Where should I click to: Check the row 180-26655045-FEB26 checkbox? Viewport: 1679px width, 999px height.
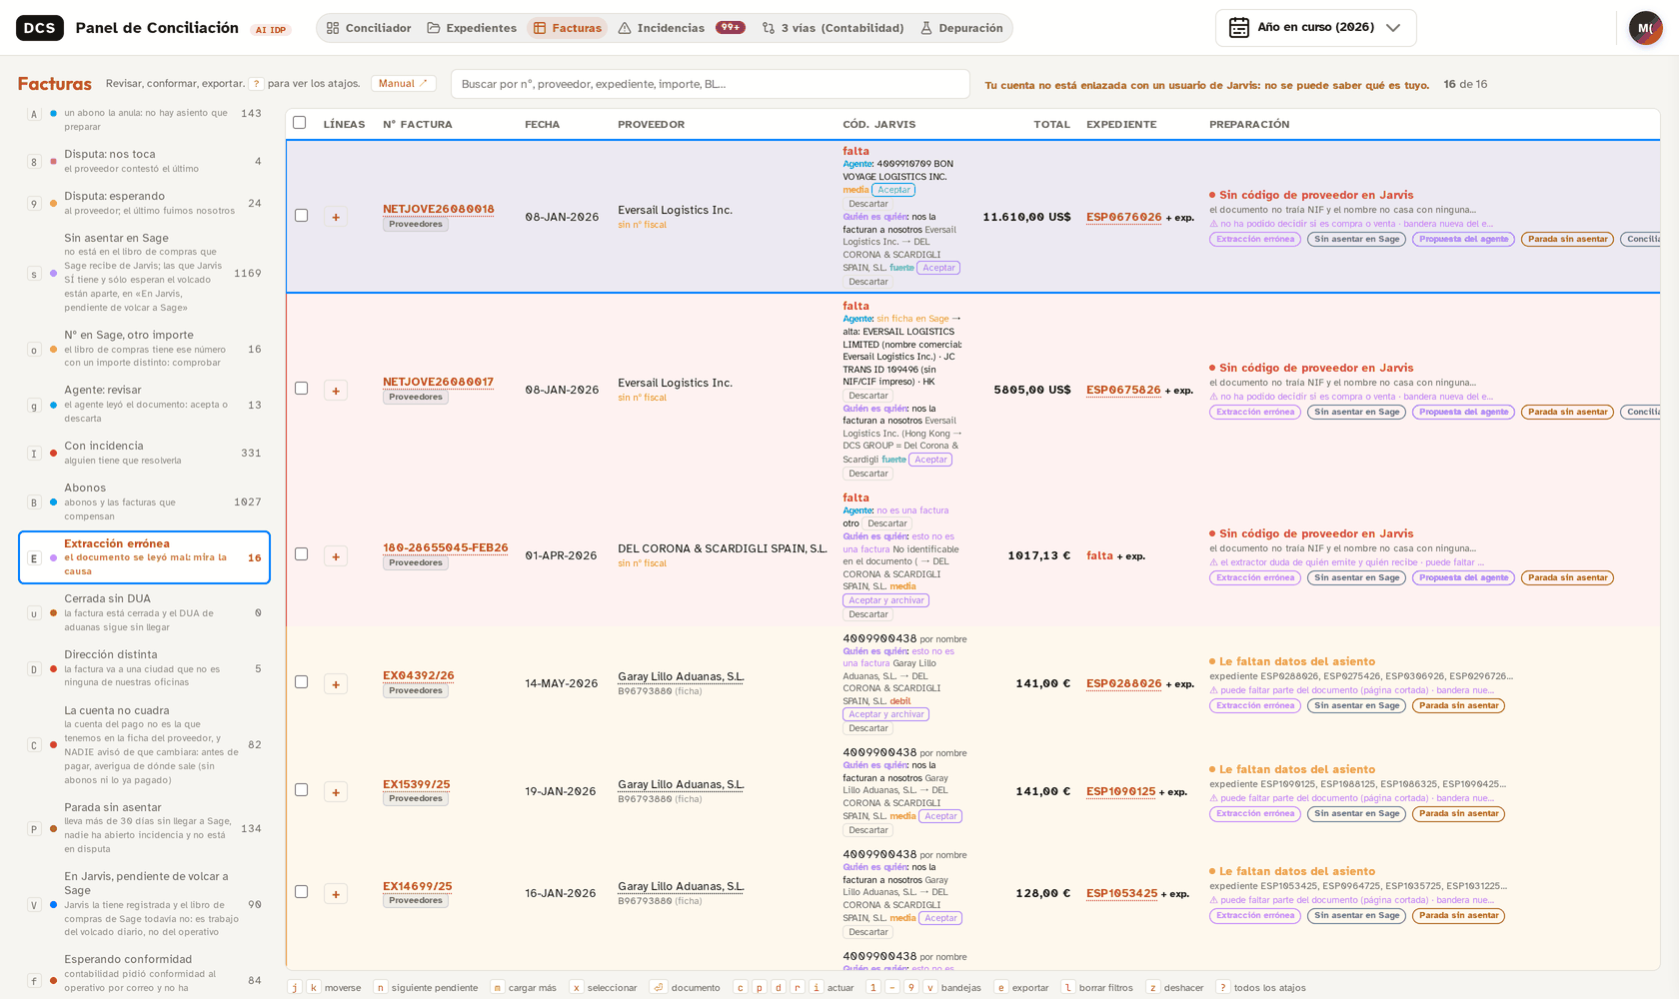[301, 554]
